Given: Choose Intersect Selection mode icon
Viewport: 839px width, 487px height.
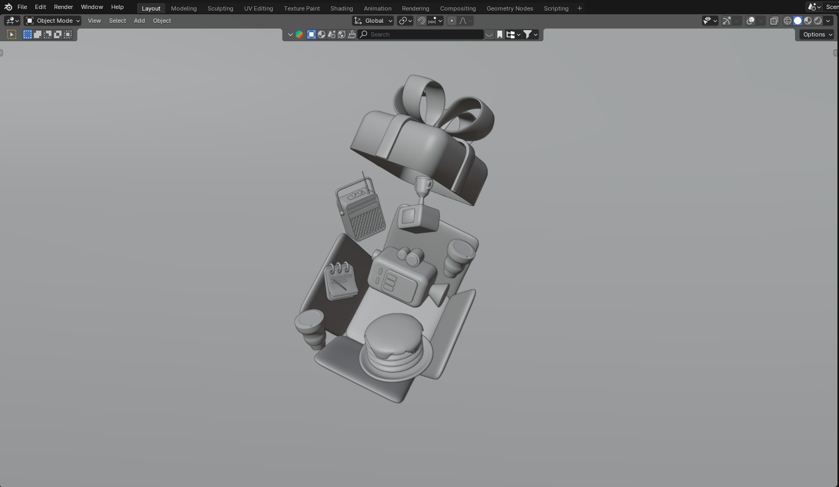Looking at the screenshot, I should coord(68,34).
